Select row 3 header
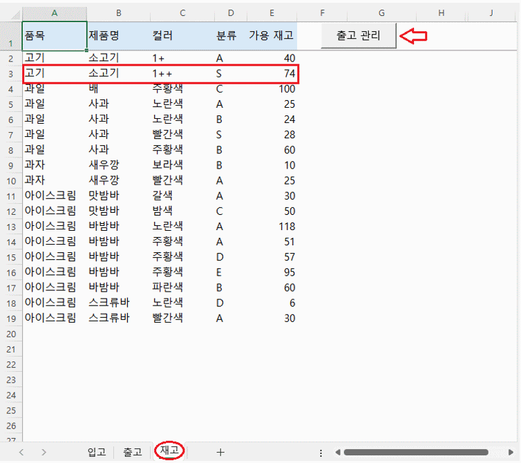Viewport: 521px width, 463px height. click(x=11, y=73)
